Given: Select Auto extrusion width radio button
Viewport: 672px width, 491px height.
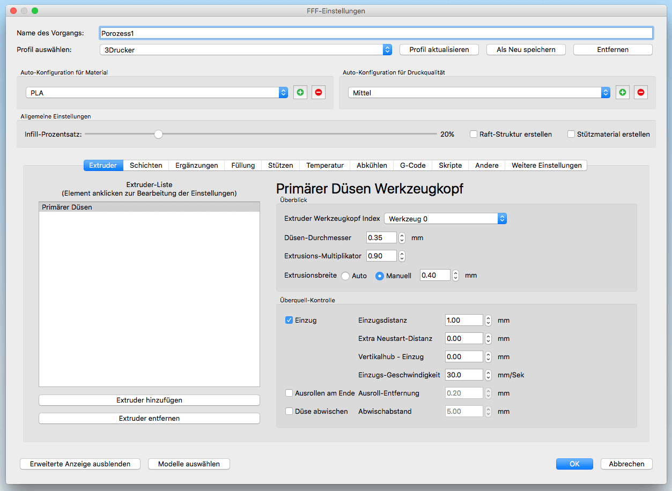Looking at the screenshot, I should pos(345,276).
